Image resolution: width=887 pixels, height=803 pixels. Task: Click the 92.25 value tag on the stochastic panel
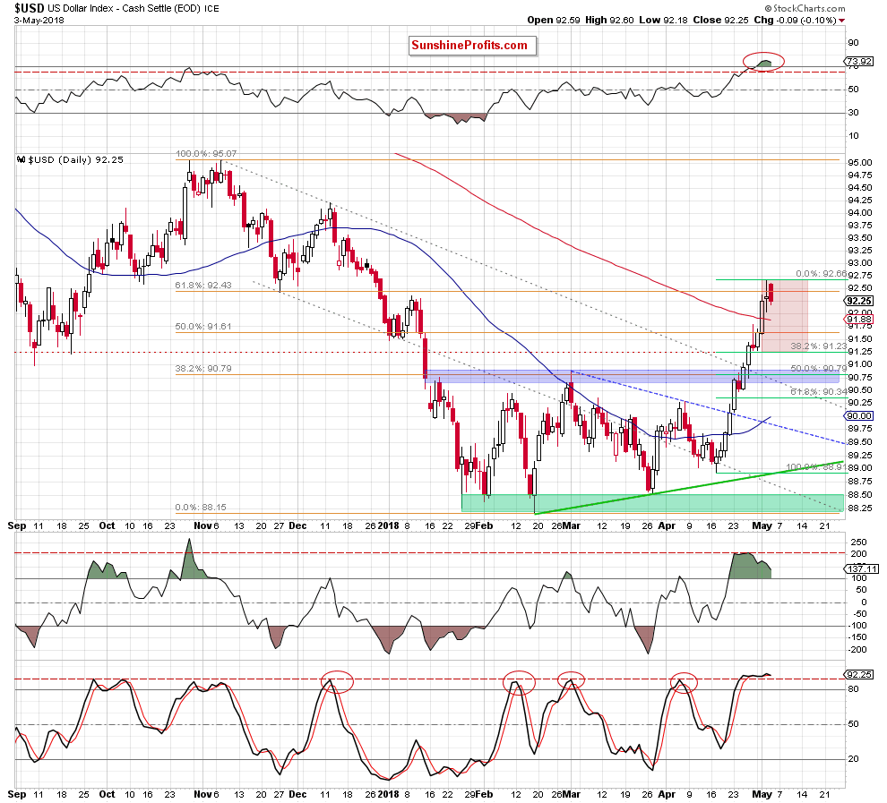point(858,675)
